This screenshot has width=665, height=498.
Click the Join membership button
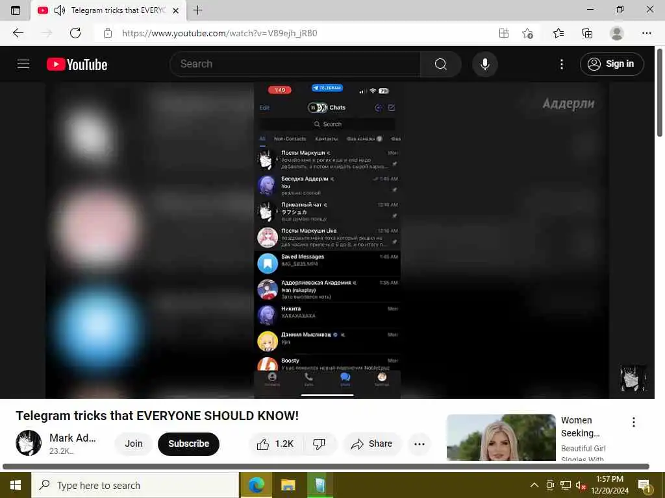point(133,444)
